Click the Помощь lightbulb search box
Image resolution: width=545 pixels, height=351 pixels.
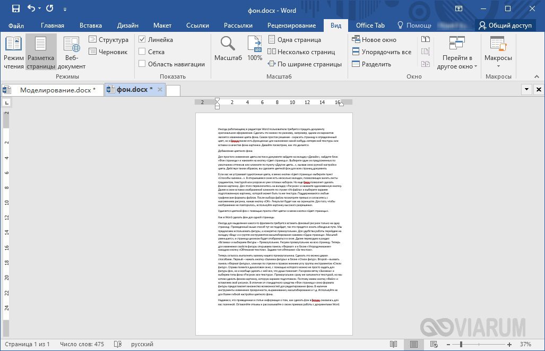414,25
